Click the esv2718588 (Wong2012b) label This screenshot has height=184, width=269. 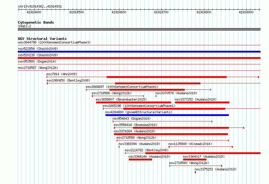pos(112,93)
